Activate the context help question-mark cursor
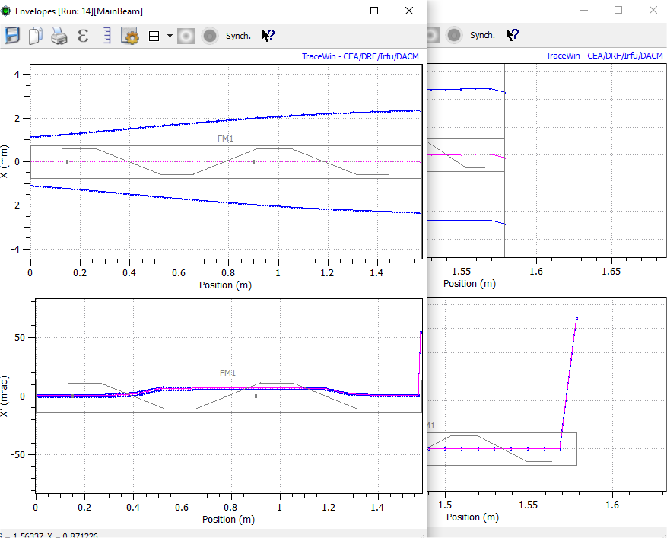Viewport: 667px width, 538px height. tap(268, 35)
